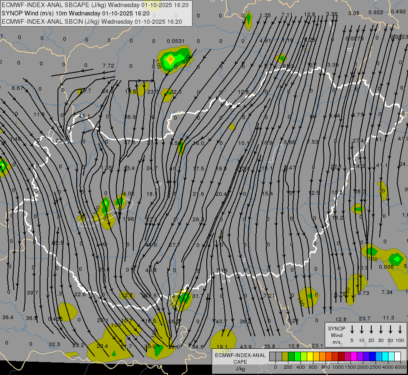The height and width of the screenshot is (375, 408).
Task: Select the SYNOP Wind 10m title line
Action: coord(75,13)
